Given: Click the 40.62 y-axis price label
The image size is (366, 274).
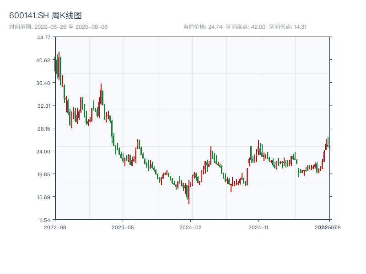Looking at the screenshot, I should tap(43, 60).
